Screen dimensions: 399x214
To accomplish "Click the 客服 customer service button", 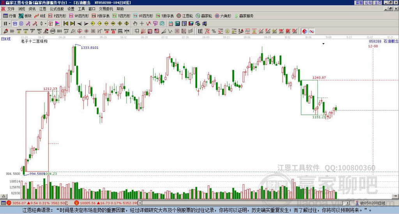I will [x=359, y=3].
